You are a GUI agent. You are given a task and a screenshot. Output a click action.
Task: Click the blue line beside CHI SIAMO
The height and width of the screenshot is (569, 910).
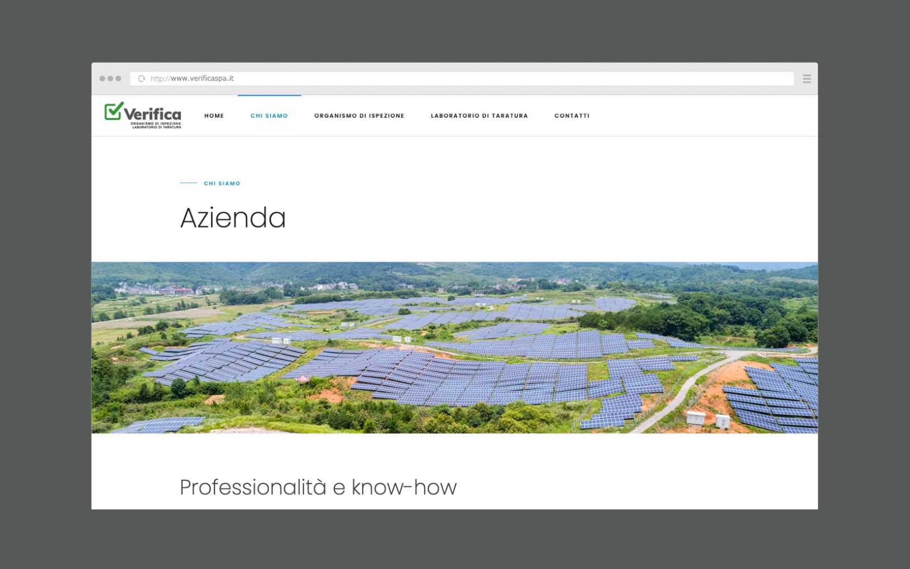189,183
